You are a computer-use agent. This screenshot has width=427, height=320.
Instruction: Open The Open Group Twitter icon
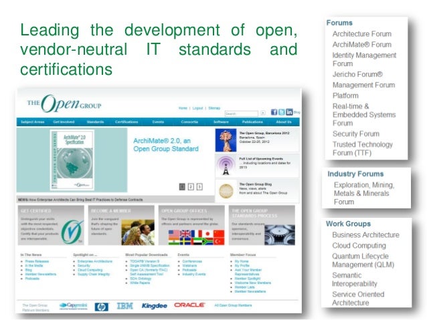[x=282, y=112]
